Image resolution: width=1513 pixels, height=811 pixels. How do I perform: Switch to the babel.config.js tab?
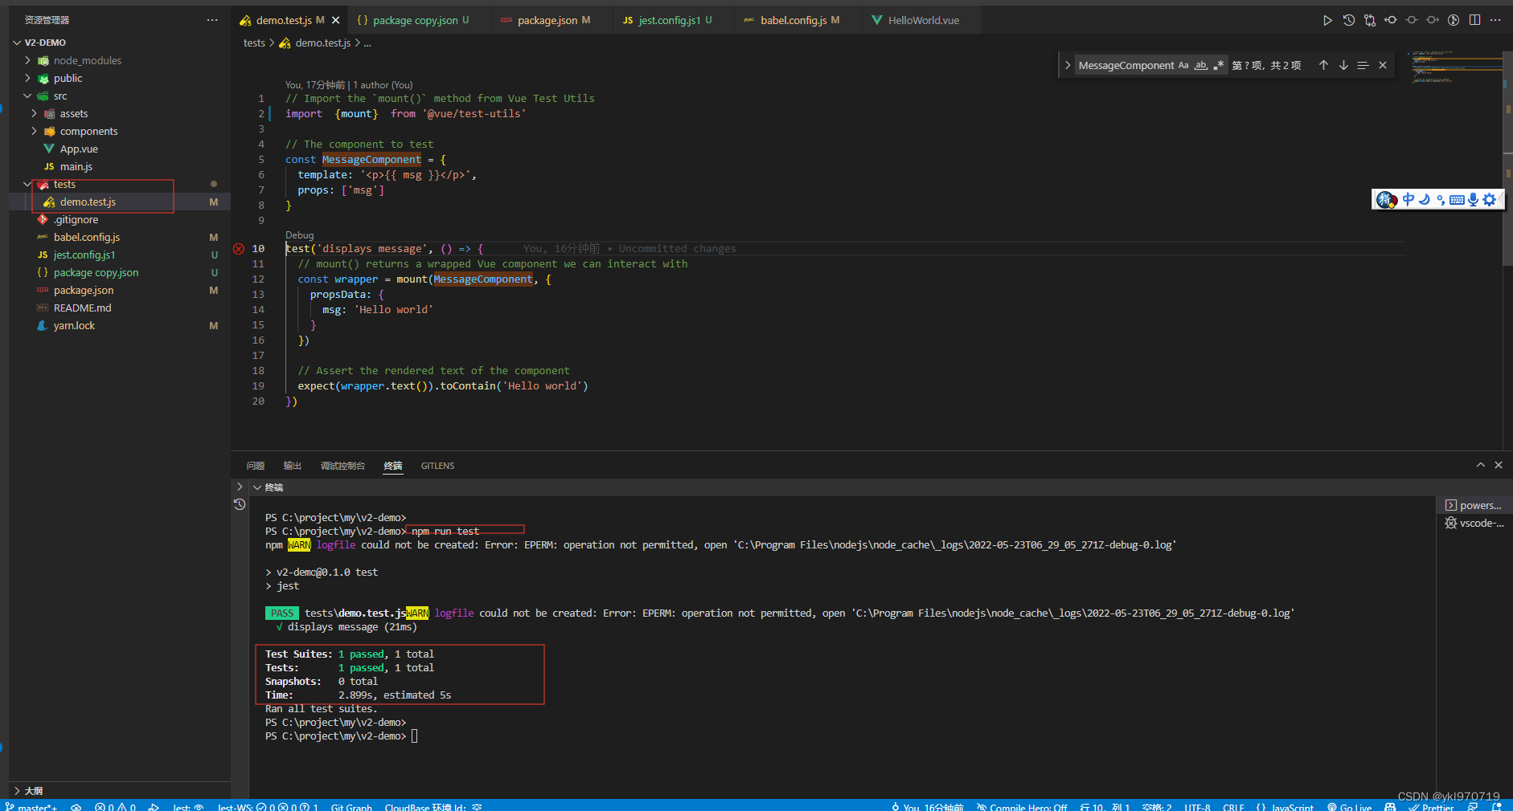[x=799, y=20]
